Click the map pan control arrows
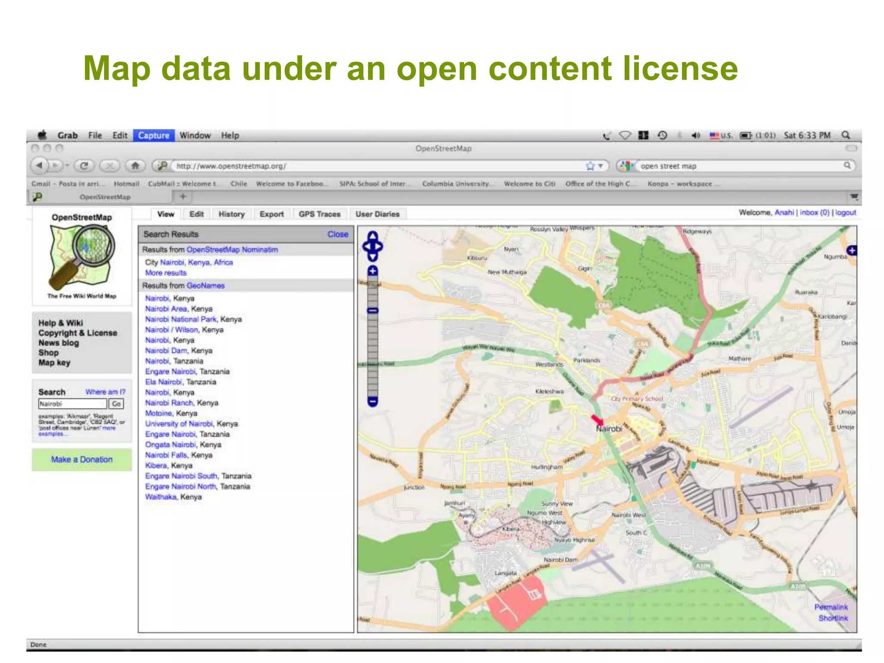This screenshot has height=663, width=884. coord(373,246)
